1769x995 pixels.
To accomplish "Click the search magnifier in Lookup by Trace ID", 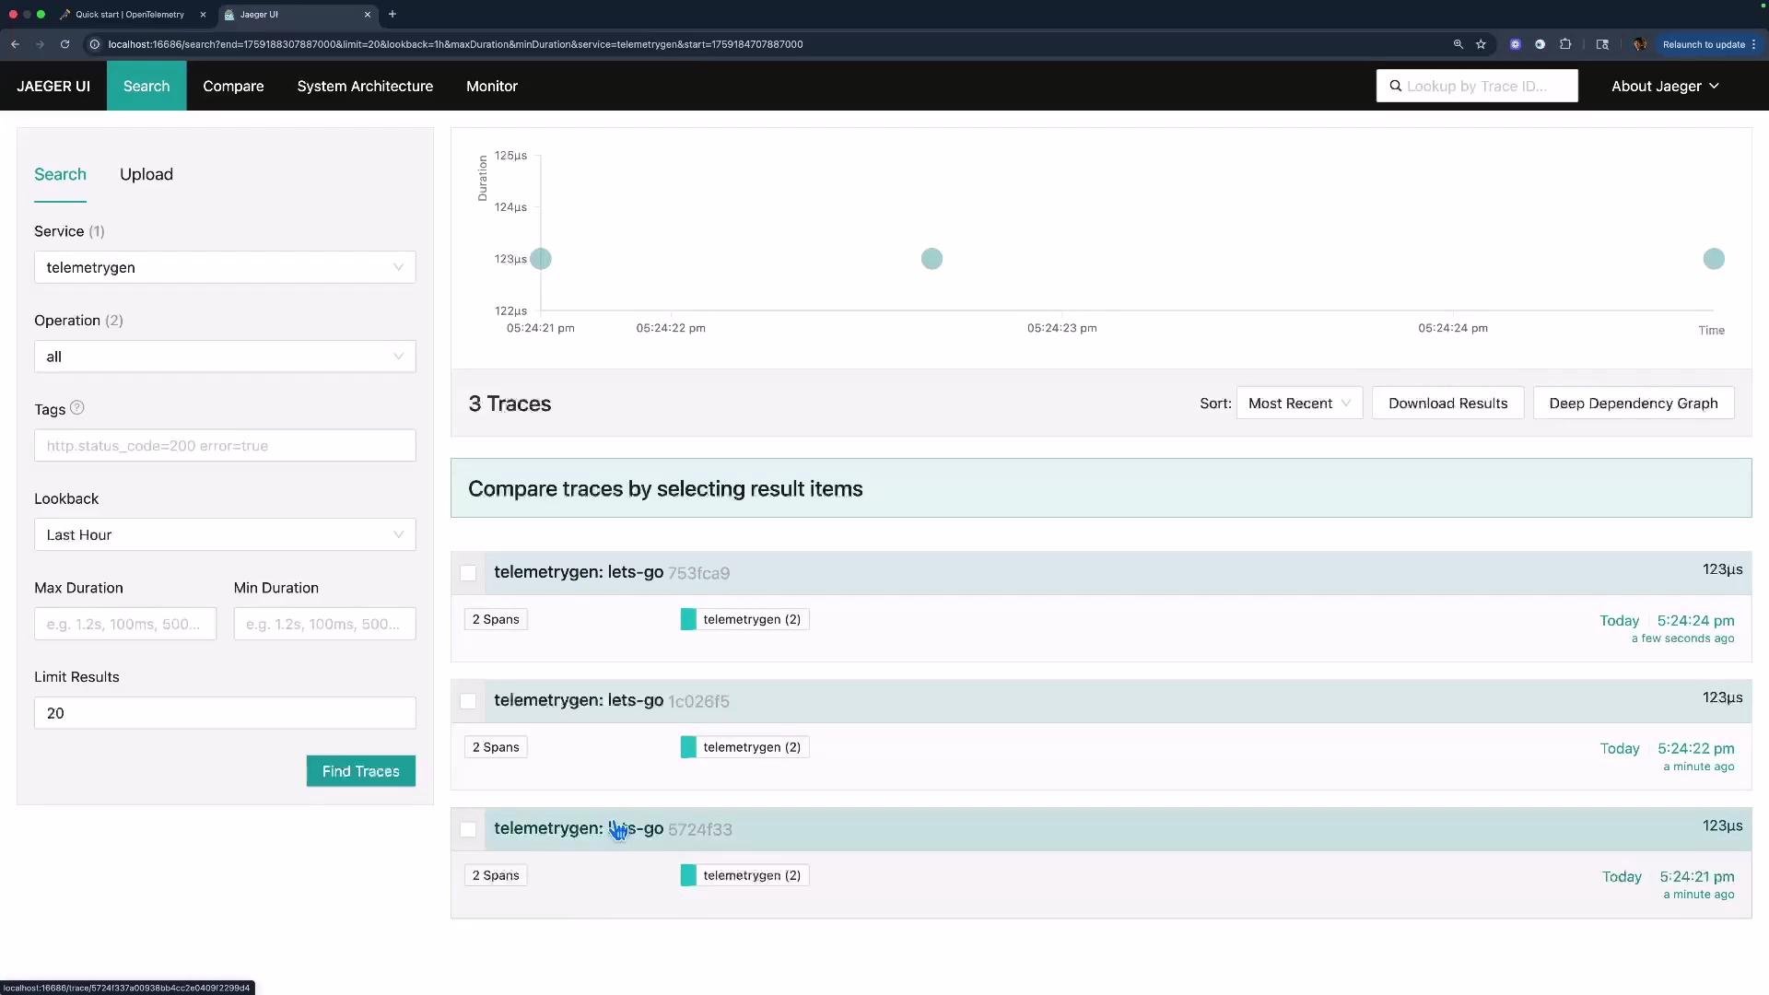I will (1396, 86).
